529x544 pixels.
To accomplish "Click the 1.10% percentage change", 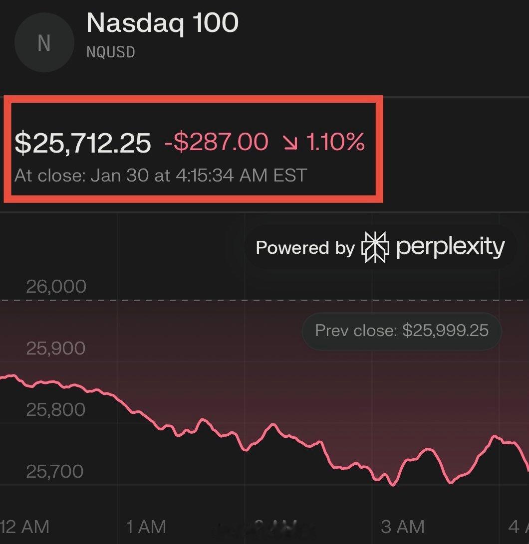I will point(335,142).
